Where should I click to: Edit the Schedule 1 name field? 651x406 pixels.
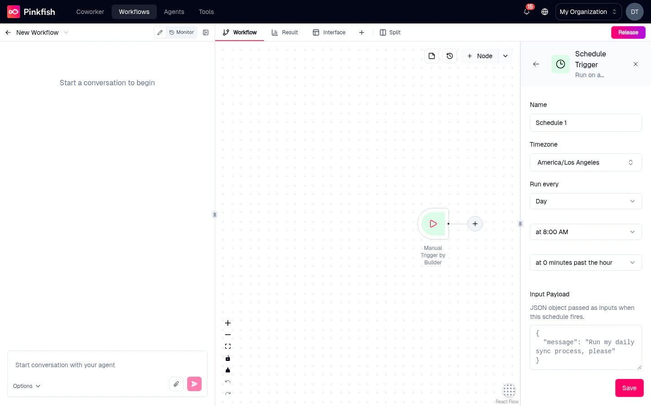(x=586, y=123)
